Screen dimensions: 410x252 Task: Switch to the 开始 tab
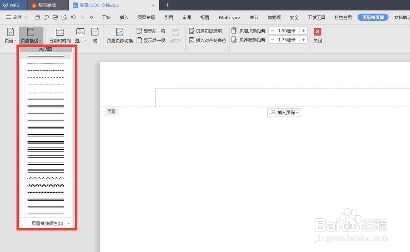[106, 18]
